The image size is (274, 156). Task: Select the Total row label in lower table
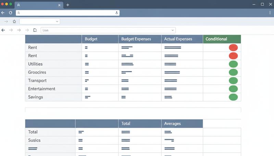tap(33, 132)
